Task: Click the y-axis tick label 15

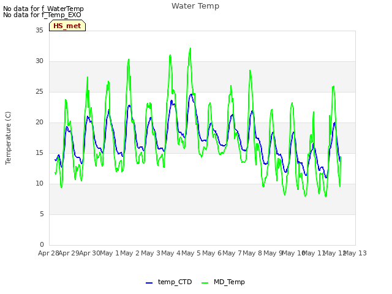Action: [39, 153]
